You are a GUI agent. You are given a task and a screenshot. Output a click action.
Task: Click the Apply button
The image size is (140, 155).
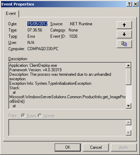tap(124, 147)
